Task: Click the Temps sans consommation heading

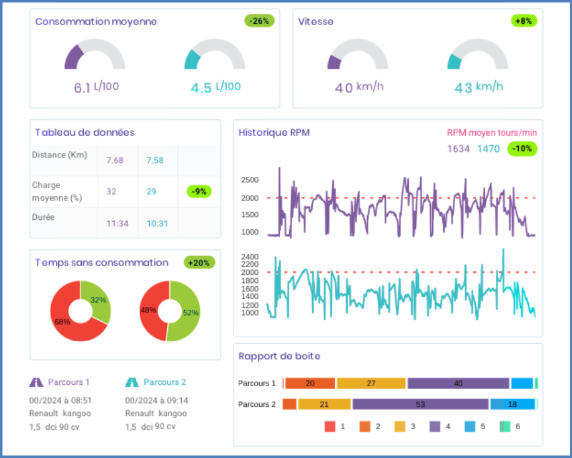Action: pos(102,263)
